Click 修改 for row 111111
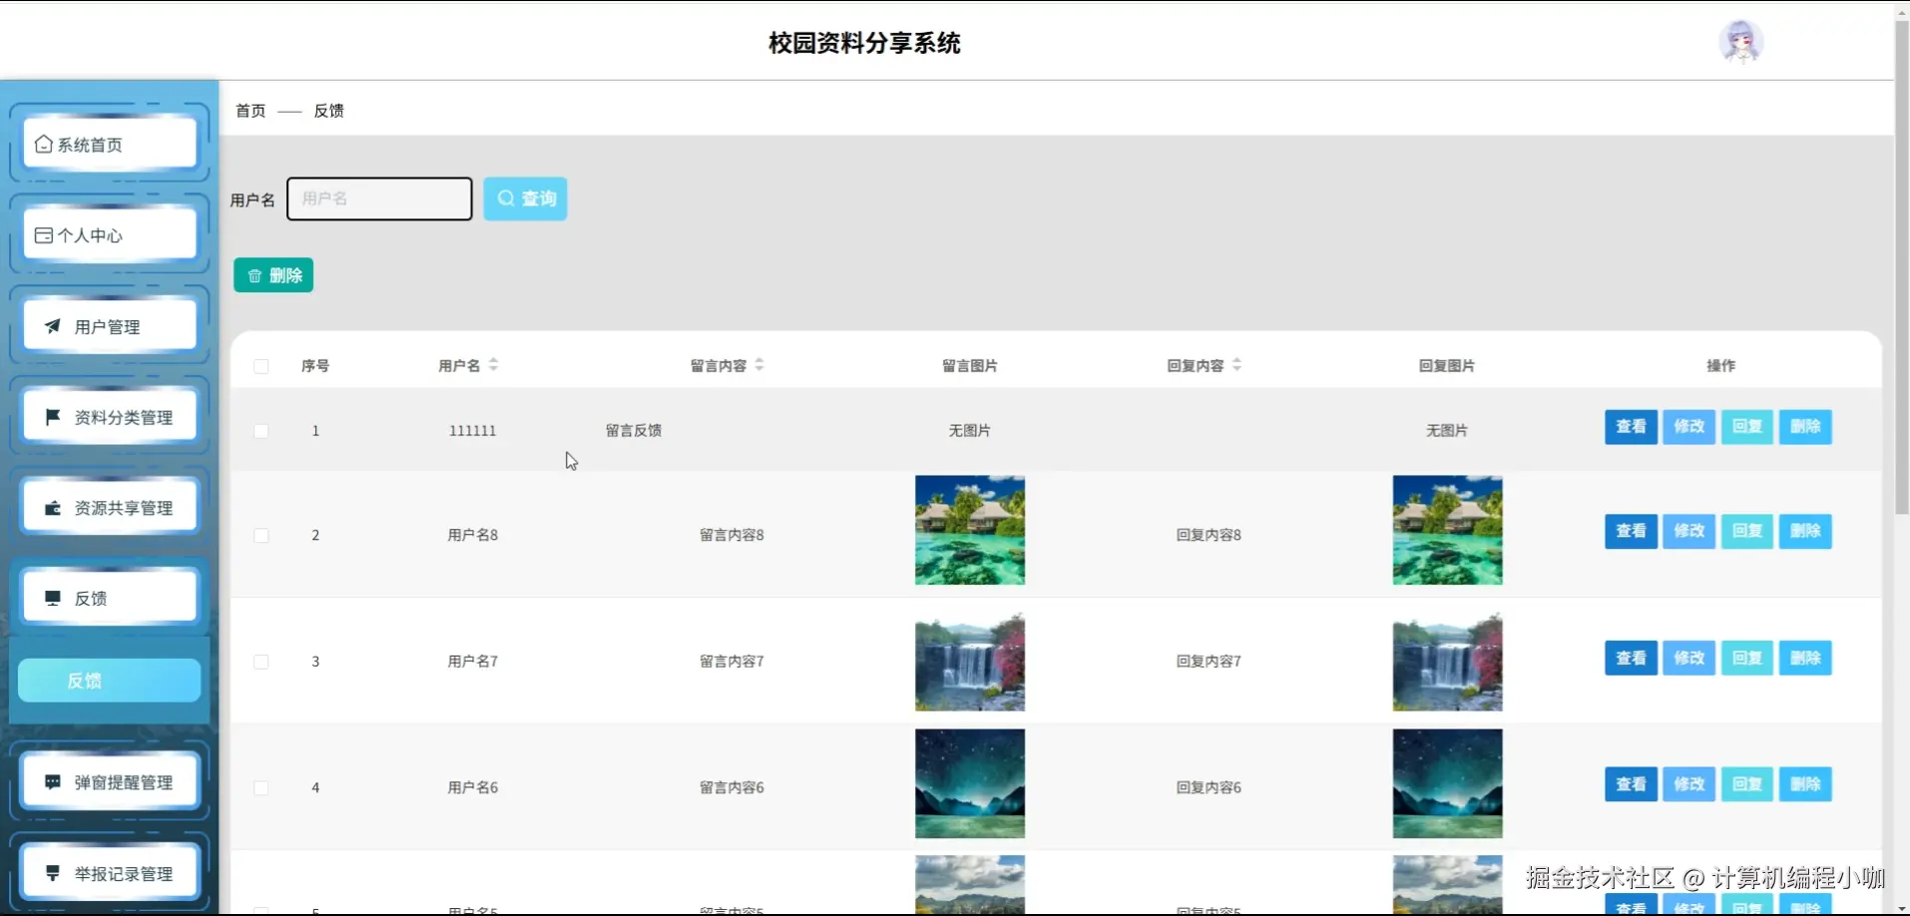 (x=1688, y=427)
